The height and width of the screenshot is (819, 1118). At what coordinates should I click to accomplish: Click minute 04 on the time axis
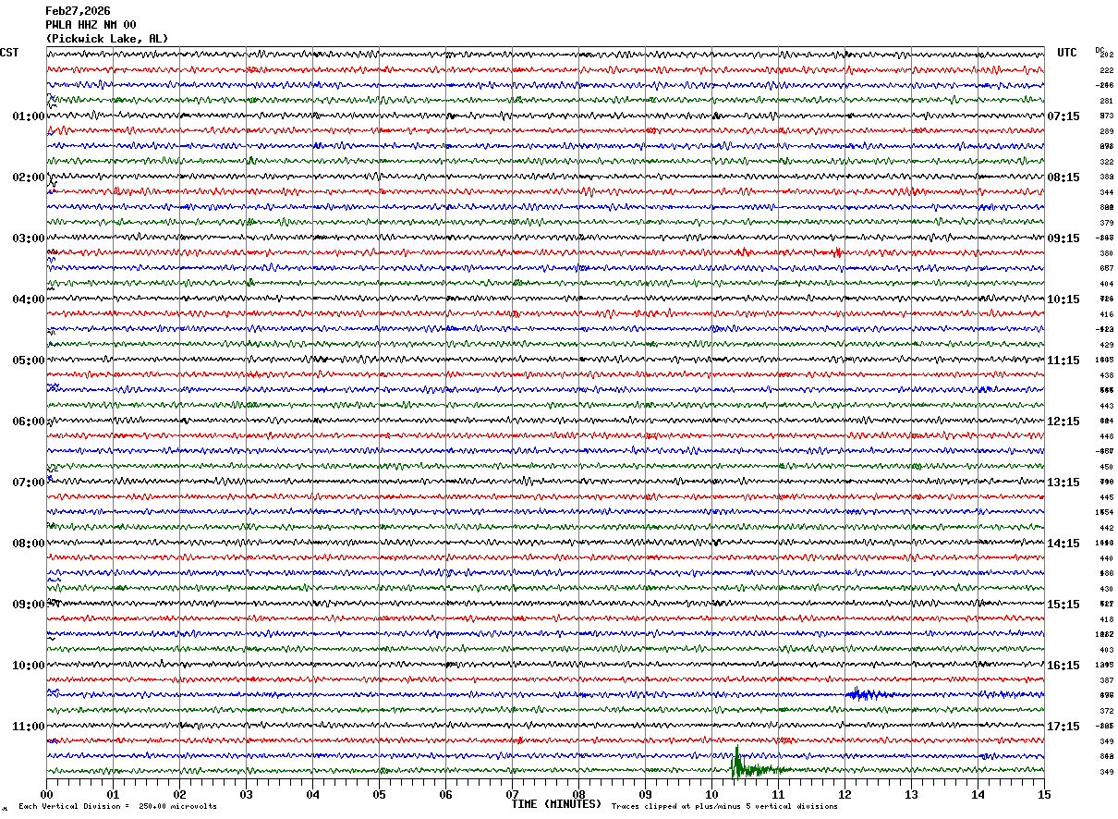[x=312, y=794]
